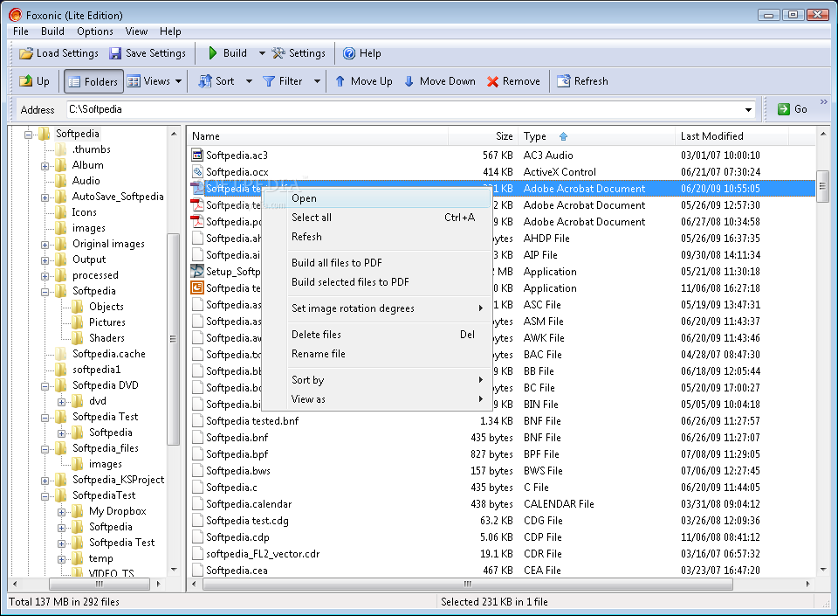Select Softpedia tested.bnf file row
The image size is (838, 616).
tap(501, 421)
